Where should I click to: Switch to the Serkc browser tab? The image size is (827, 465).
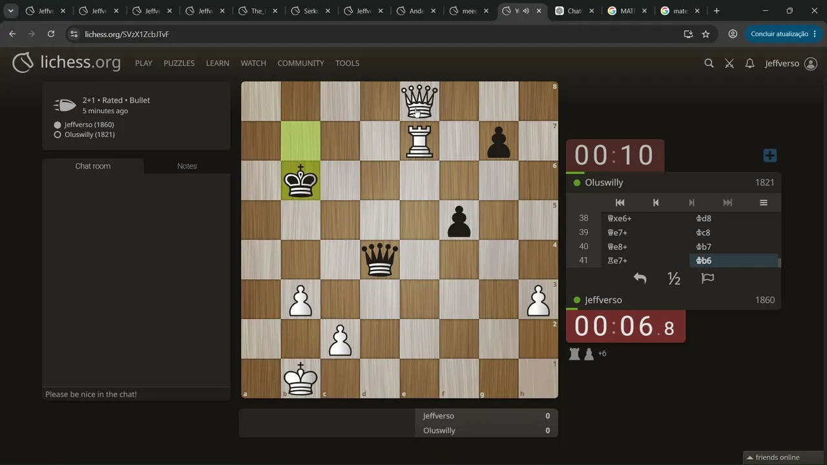point(311,11)
